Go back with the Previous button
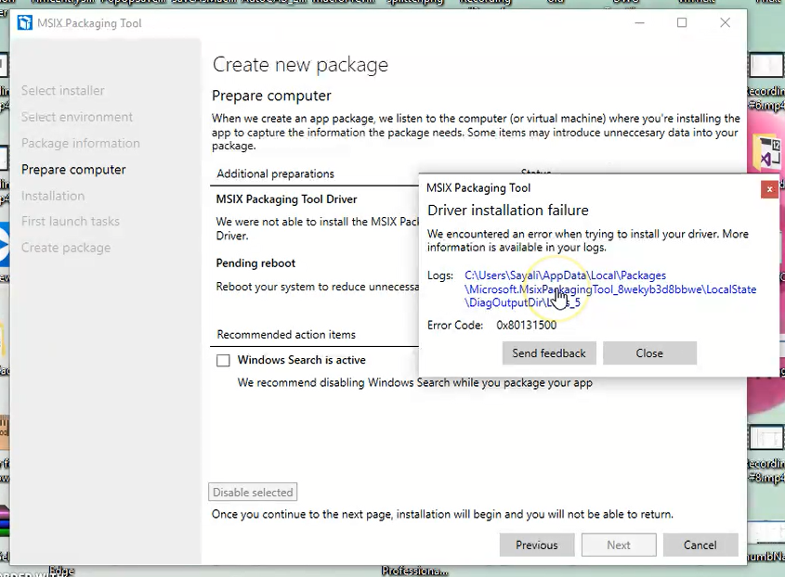This screenshot has width=785, height=577. pos(537,545)
